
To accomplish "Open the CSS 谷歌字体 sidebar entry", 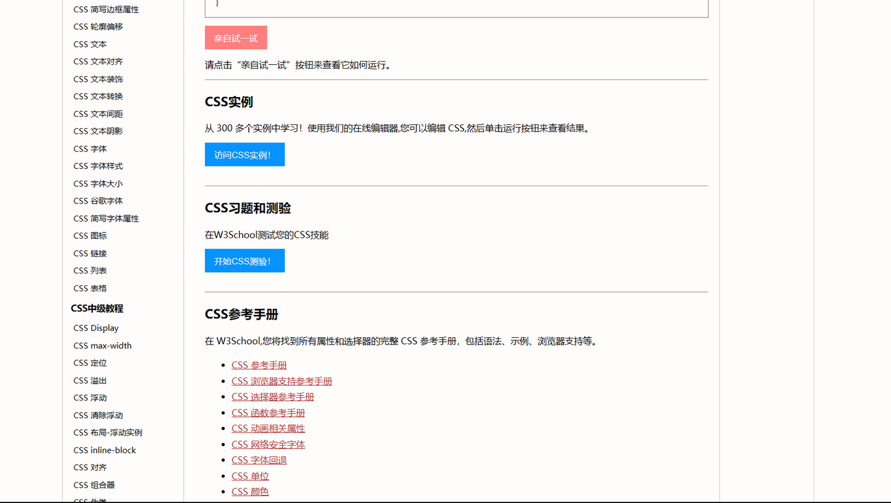I will [x=98, y=200].
